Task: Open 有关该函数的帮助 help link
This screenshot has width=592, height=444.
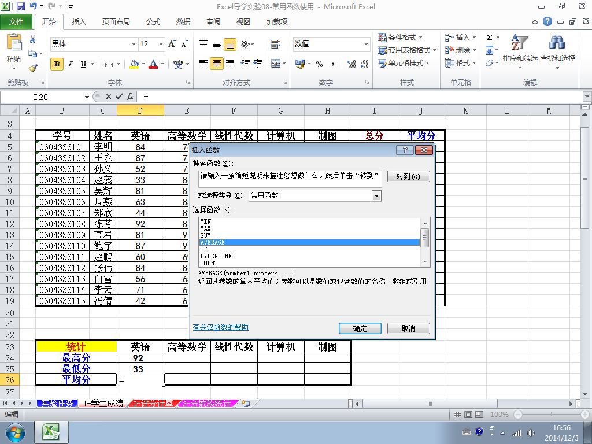Action: tap(220, 327)
